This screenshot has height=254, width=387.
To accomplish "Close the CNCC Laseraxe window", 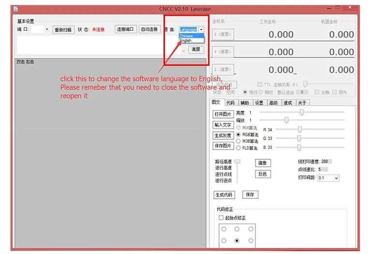I will (350, 7).
